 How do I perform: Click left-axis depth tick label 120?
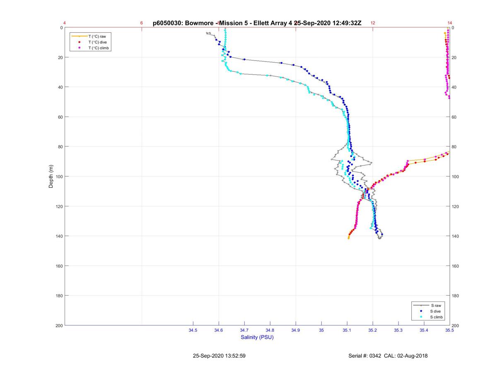(x=59, y=206)
